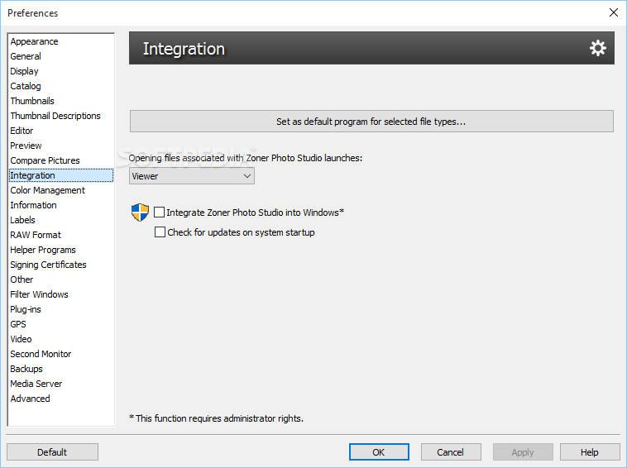The width and height of the screenshot is (627, 468).
Task: Click the Apply button
Action: (523, 452)
